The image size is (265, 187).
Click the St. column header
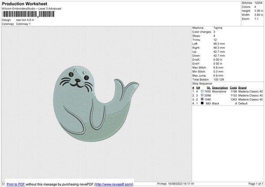tap(209, 88)
